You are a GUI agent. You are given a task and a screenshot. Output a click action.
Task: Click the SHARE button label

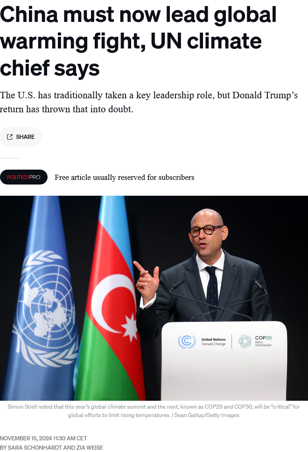point(25,137)
